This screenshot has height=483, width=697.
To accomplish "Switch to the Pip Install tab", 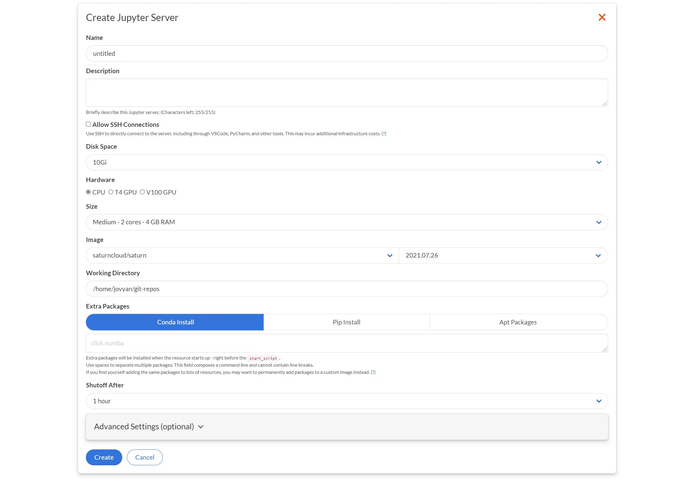I will (x=346, y=322).
